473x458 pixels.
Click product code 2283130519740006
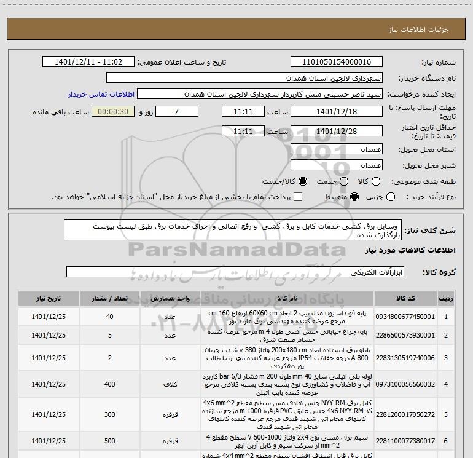click(x=405, y=358)
